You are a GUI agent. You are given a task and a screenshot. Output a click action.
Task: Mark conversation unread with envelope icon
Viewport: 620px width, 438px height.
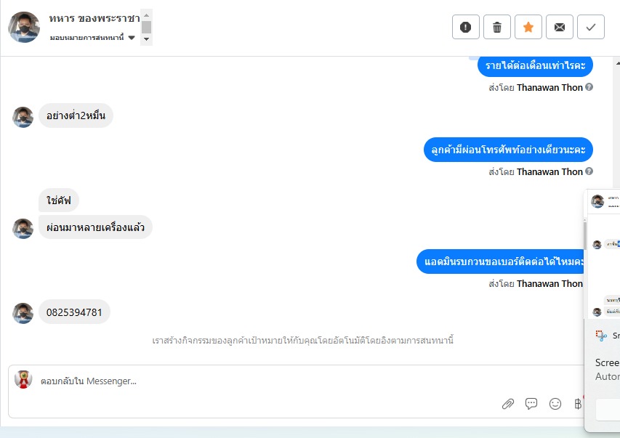(x=560, y=27)
